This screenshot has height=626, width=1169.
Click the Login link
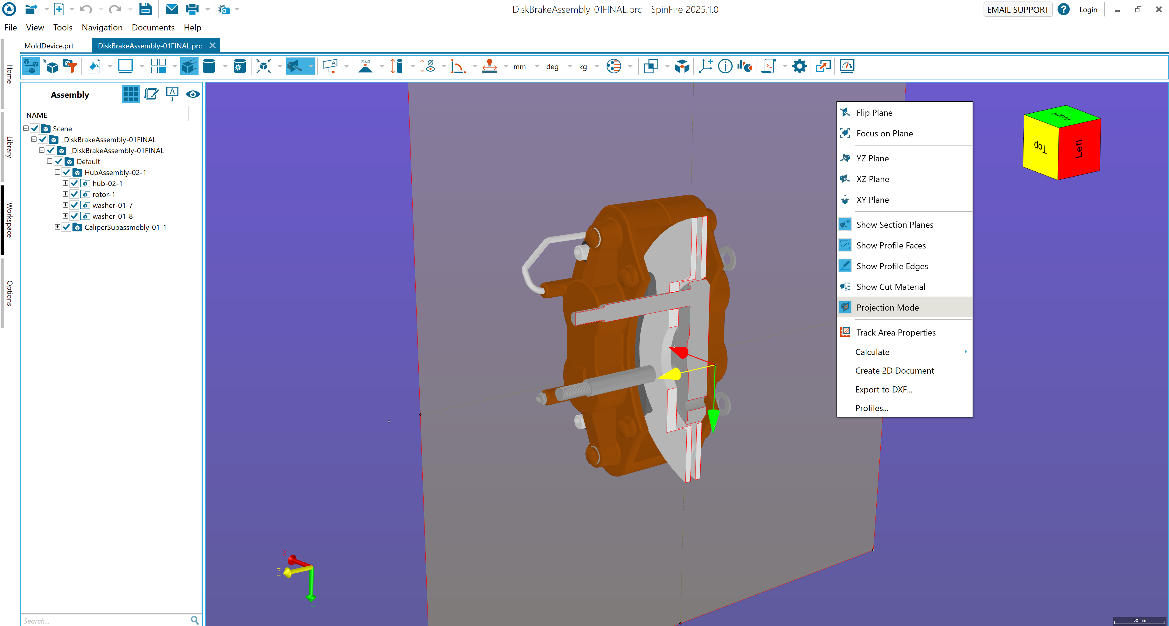(1088, 9)
